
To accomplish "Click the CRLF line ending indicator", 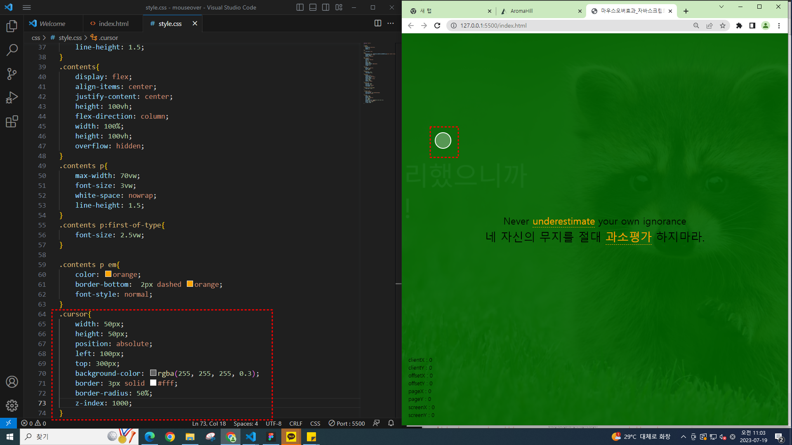I will (x=296, y=423).
